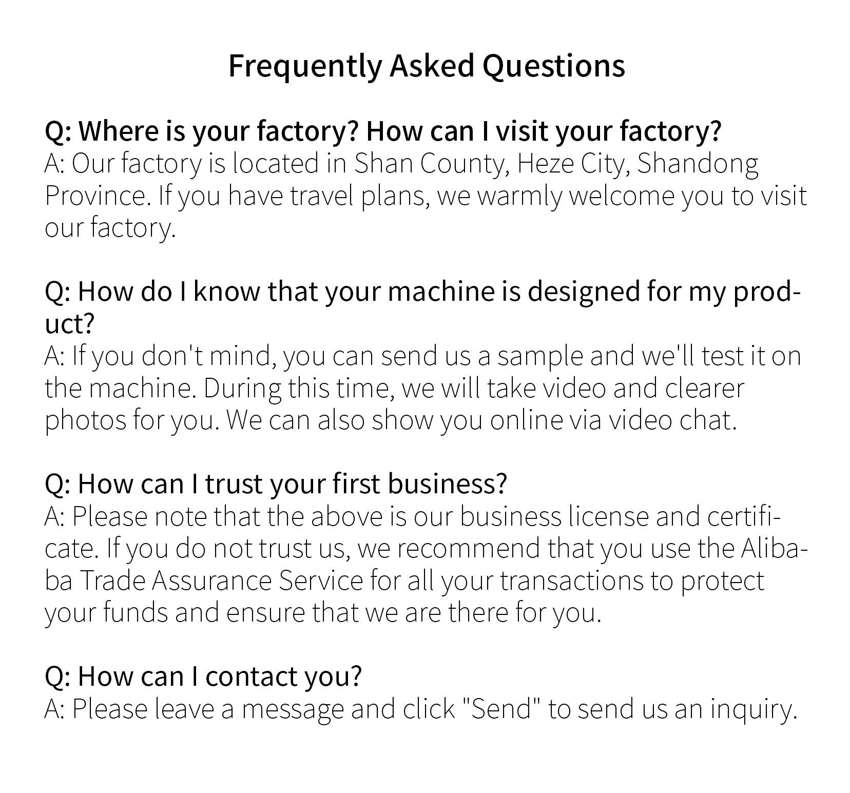The width and height of the screenshot is (850, 793).
Task: Click the word 'Shandong'
Action: [x=697, y=164]
